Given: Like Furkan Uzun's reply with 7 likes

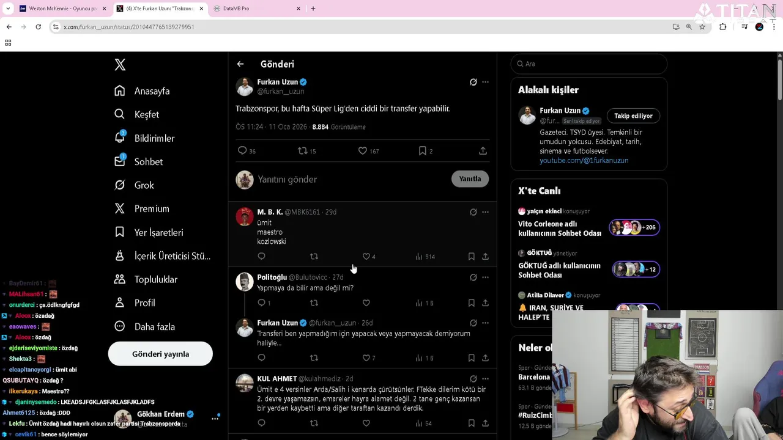Looking at the screenshot, I should 366,358.
